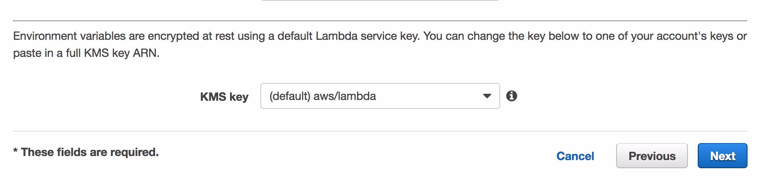Click the KMS key dropdown arrow caret

click(x=487, y=96)
